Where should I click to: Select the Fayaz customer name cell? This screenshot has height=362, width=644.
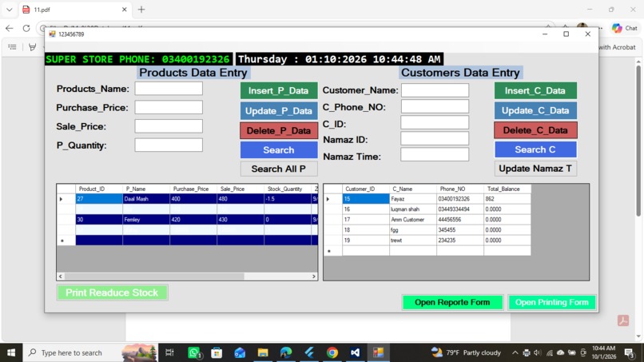click(413, 199)
